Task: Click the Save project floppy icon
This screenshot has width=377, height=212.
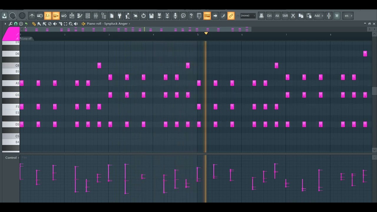Action: (151, 16)
